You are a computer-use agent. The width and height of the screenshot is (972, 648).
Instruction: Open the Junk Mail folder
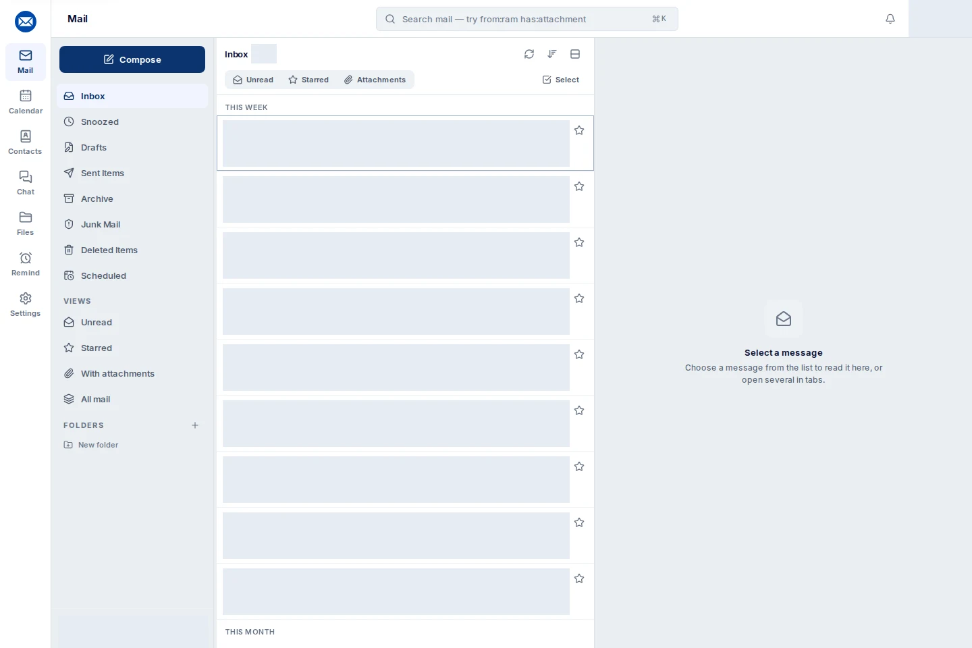coord(132,224)
